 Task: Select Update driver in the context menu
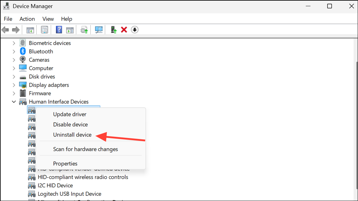[70, 114]
